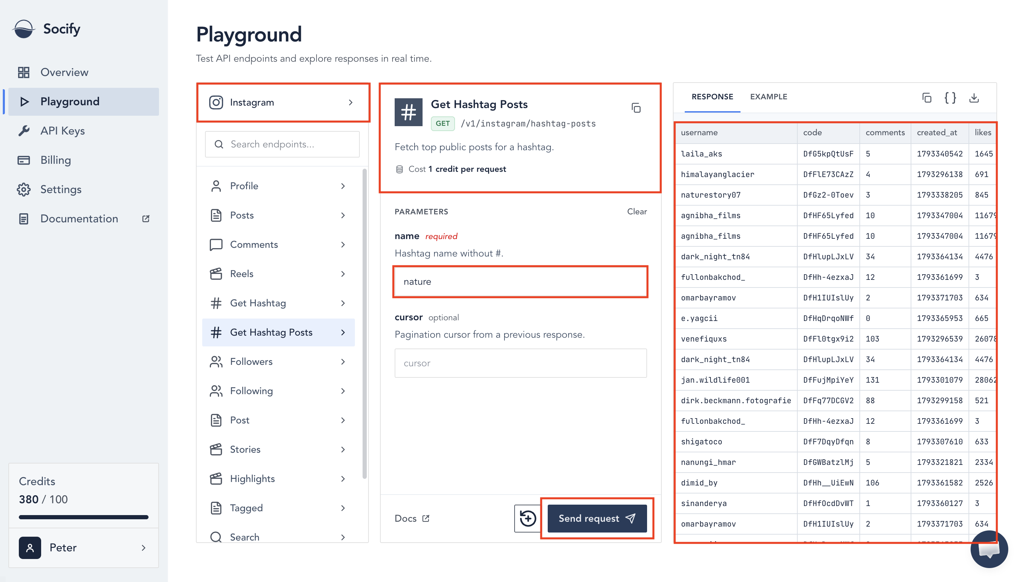Click the Tagged document icon
1025x582 pixels.
[216, 508]
